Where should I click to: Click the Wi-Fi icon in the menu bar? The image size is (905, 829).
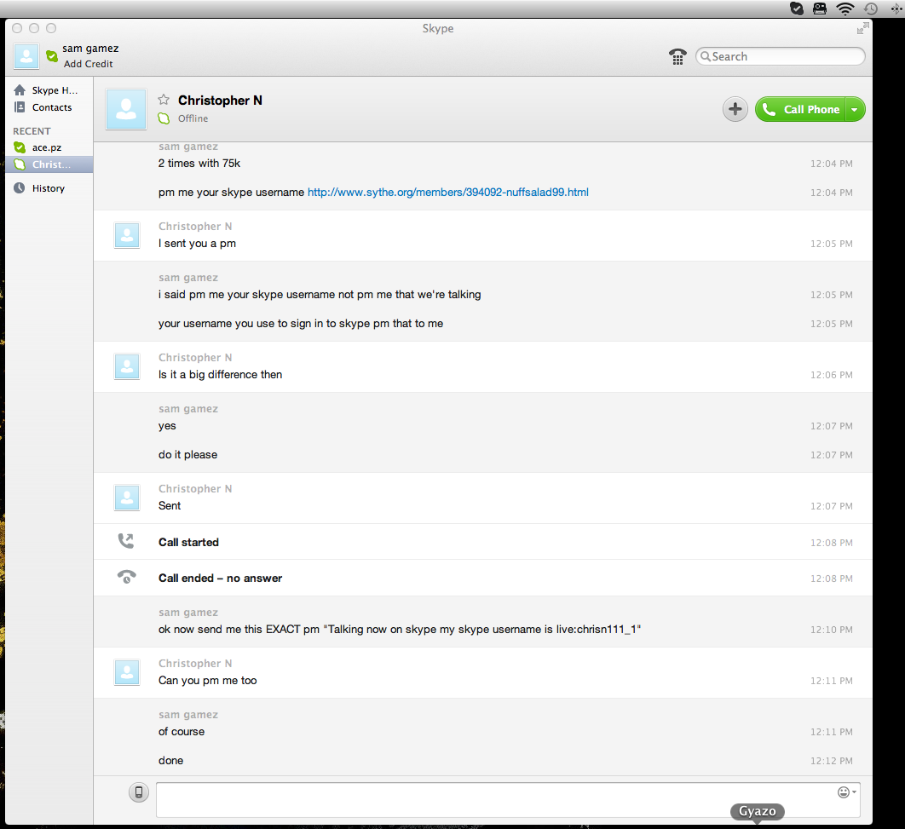[844, 9]
